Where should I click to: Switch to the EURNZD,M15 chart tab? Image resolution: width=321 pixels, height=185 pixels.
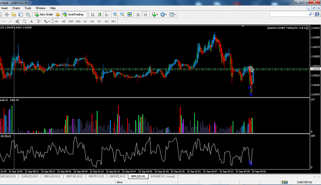click(30, 176)
